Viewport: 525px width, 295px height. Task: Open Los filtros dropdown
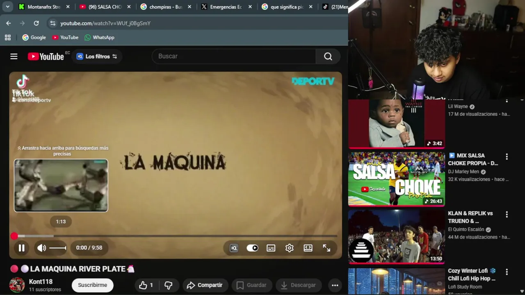click(x=97, y=57)
